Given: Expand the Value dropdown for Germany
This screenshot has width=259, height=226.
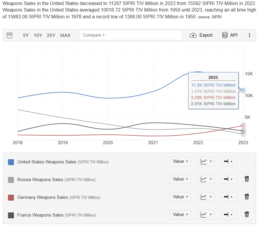Looking at the screenshot, I should pos(180,197).
